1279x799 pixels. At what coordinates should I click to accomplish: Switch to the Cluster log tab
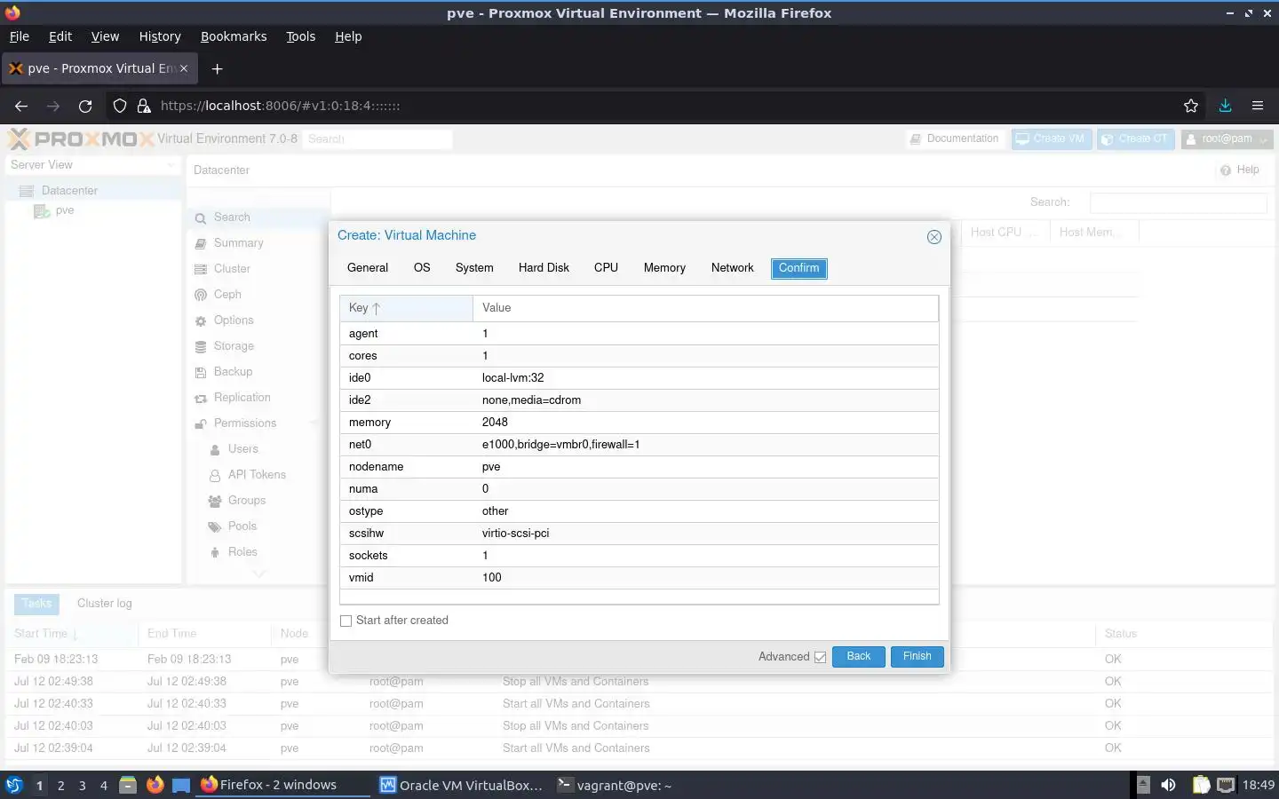104,604
